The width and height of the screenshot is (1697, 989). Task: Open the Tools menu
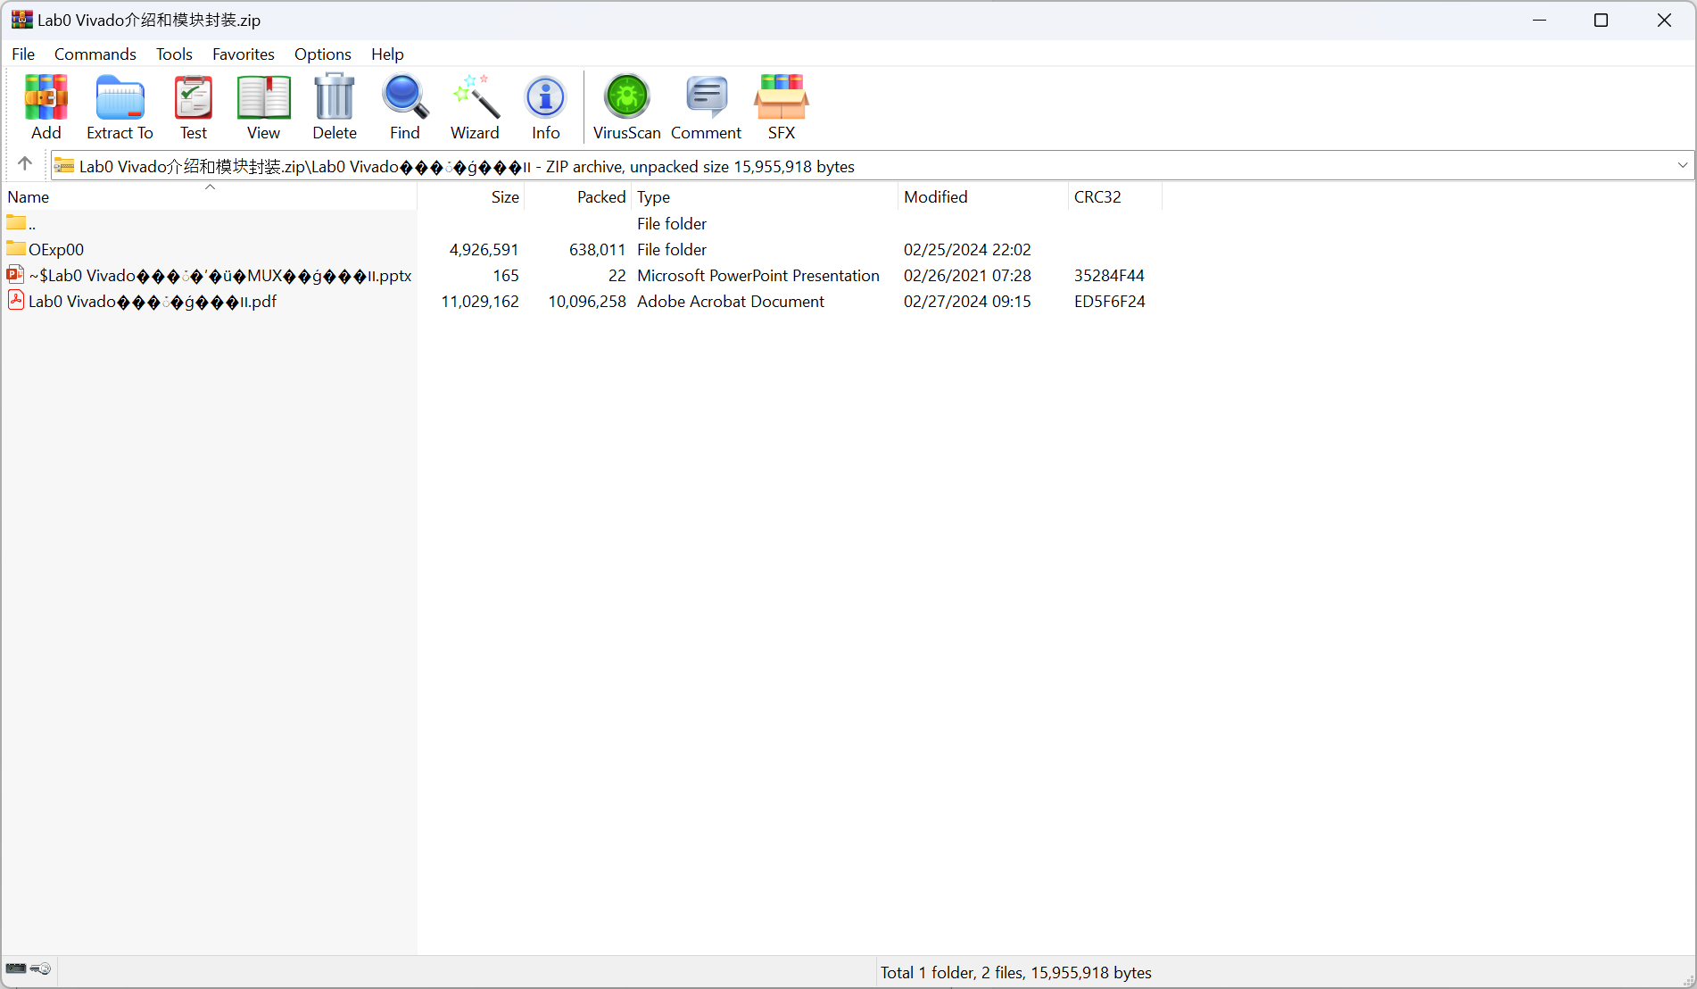[174, 54]
